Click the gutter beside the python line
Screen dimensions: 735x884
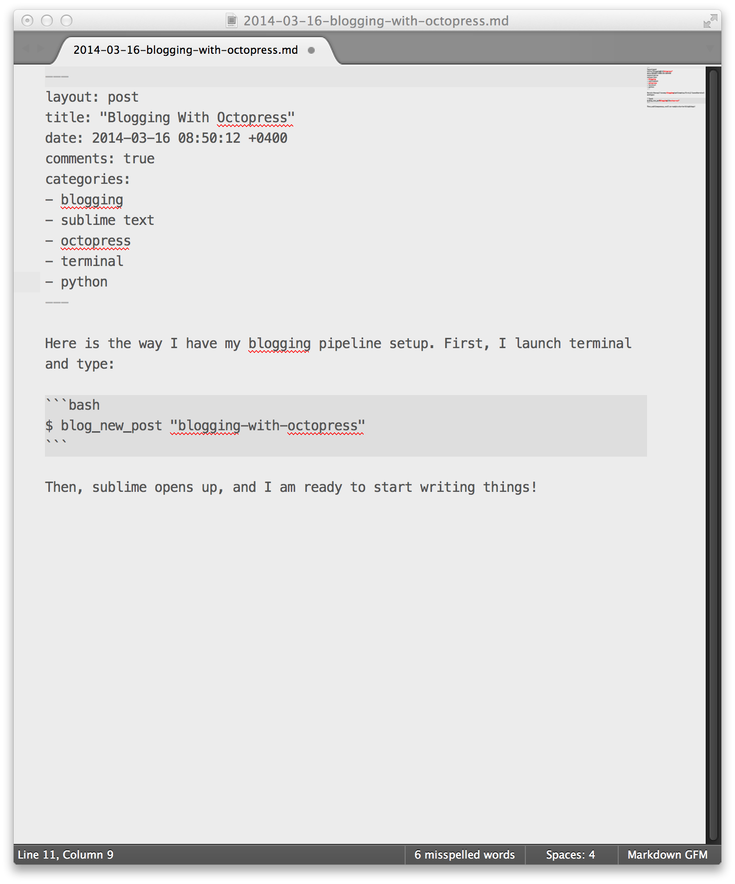pos(27,282)
